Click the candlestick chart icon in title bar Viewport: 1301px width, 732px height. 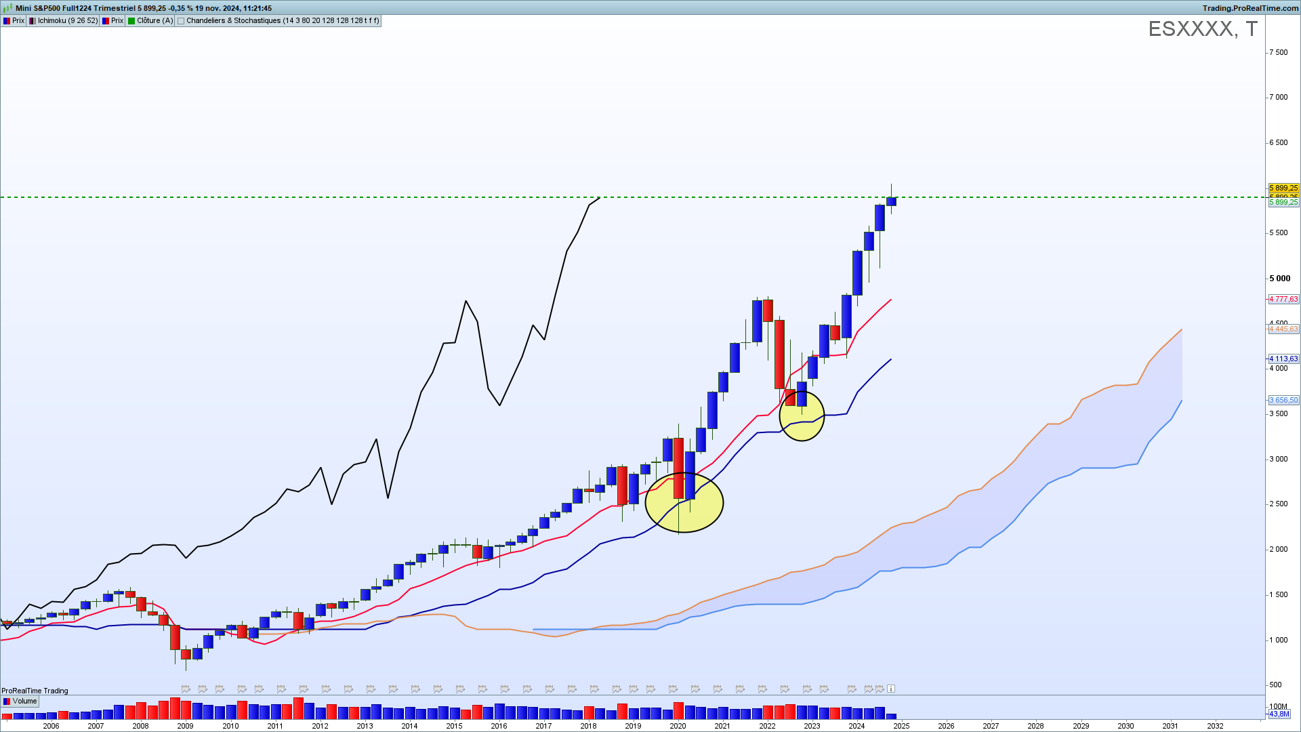[8, 8]
